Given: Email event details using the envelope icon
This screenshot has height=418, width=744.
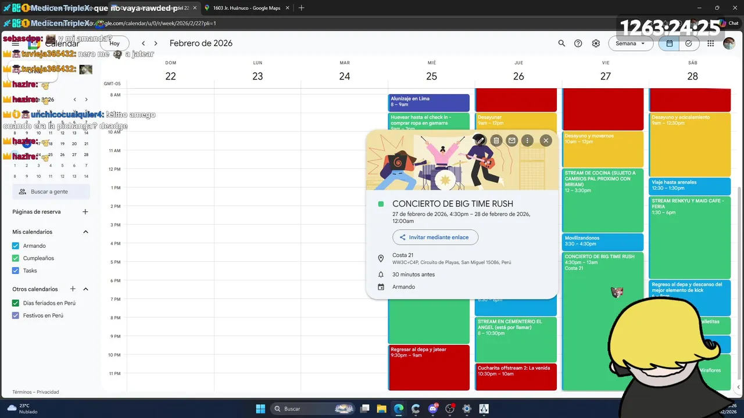Looking at the screenshot, I should pyautogui.click(x=512, y=140).
